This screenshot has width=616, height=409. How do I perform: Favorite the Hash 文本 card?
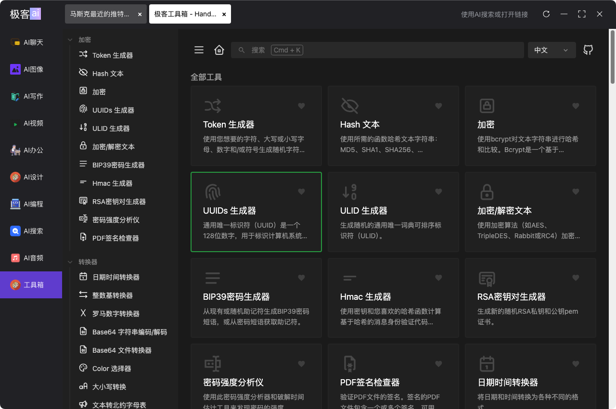pos(438,106)
